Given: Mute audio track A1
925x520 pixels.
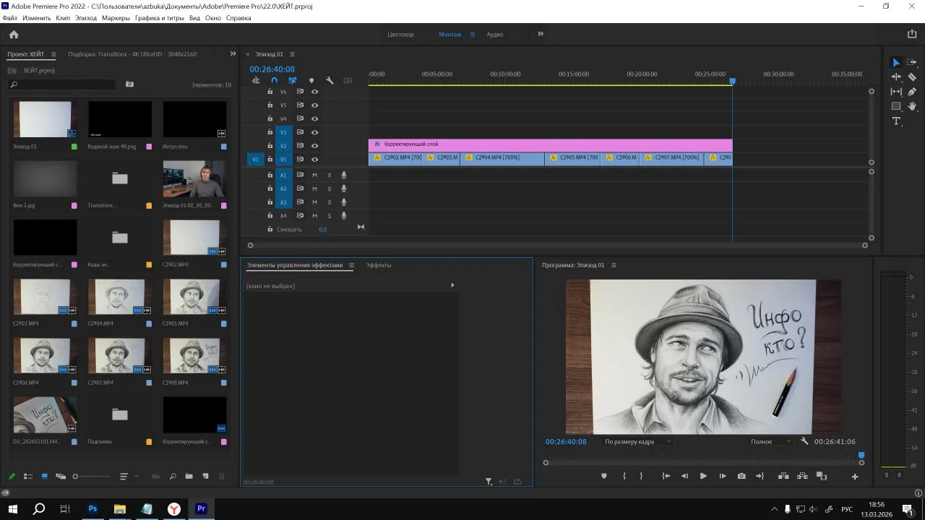Looking at the screenshot, I should click(314, 175).
